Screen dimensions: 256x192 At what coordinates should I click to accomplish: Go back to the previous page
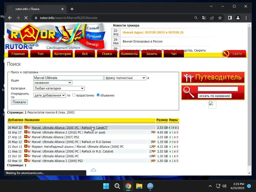click(10, 18)
